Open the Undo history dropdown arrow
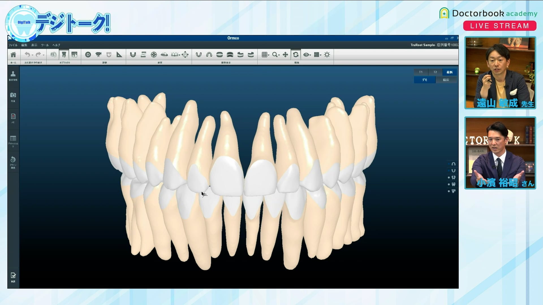This screenshot has height=305, width=543. click(x=32, y=55)
